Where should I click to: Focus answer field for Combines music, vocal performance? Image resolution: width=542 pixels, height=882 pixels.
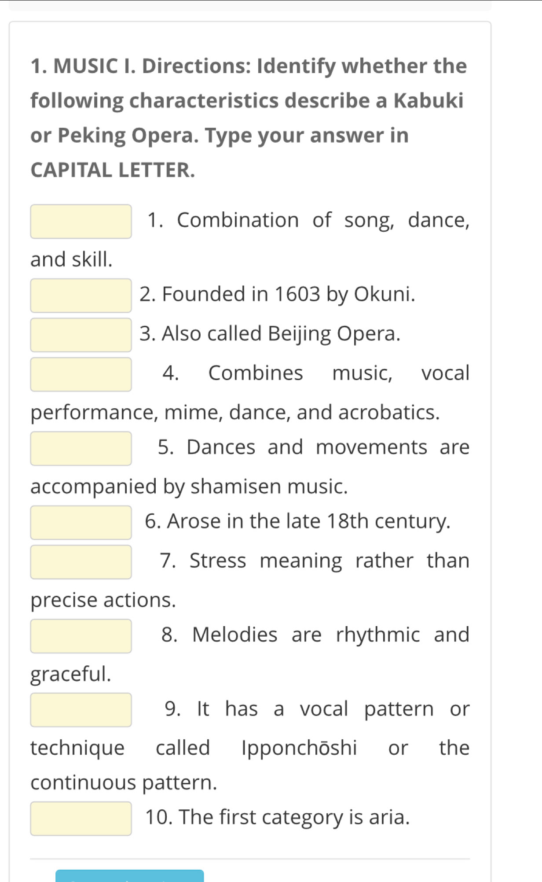(x=81, y=374)
